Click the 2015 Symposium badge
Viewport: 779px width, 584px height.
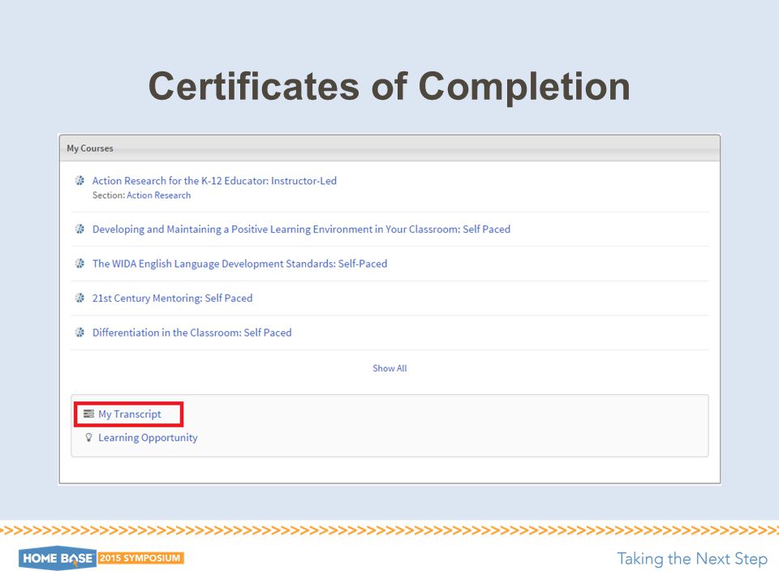(x=140, y=558)
